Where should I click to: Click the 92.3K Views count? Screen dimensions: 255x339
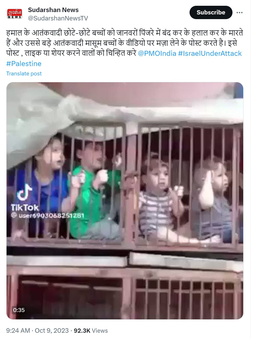click(x=91, y=331)
